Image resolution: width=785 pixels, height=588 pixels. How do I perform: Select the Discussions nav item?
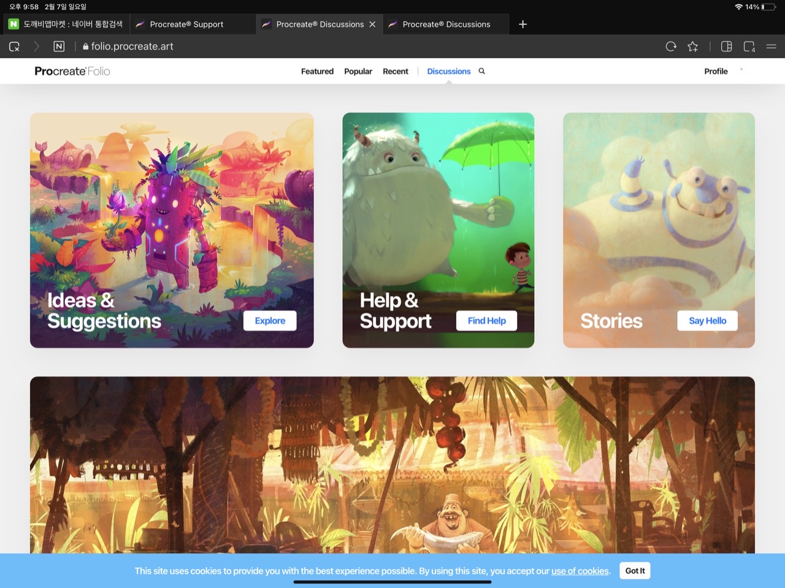(449, 71)
